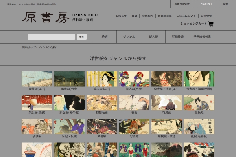Click the 武者絵 caption text

(102, 136)
